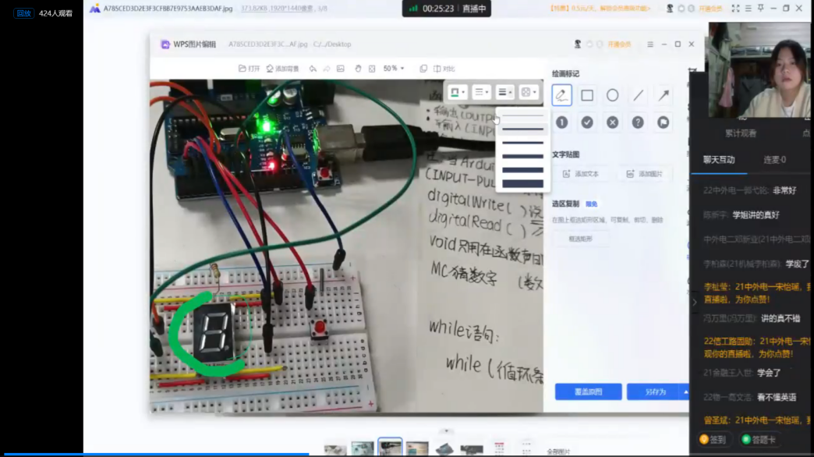This screenshot has width=814, height=457.
Task: Select the straight line tool
Action: (638, 95)
